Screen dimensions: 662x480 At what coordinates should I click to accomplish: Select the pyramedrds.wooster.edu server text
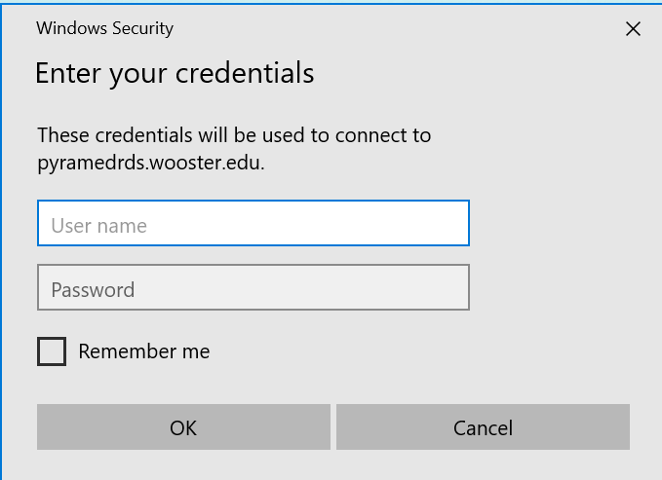click(x=150, y=164)
